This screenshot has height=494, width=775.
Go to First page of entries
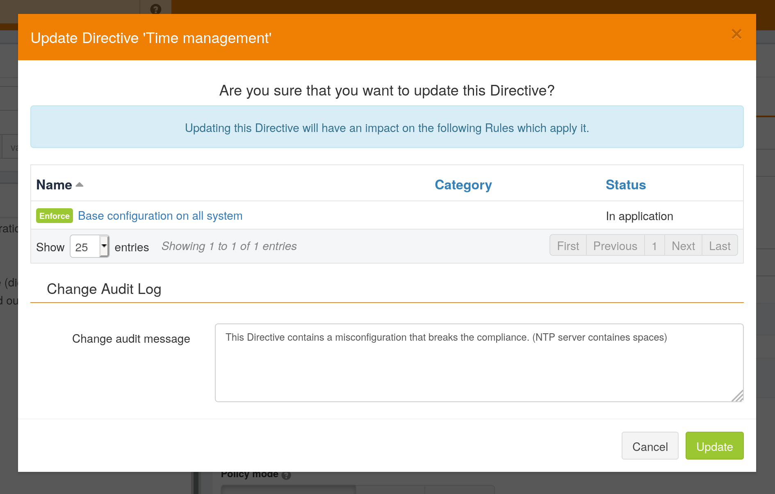pos(568,246)
